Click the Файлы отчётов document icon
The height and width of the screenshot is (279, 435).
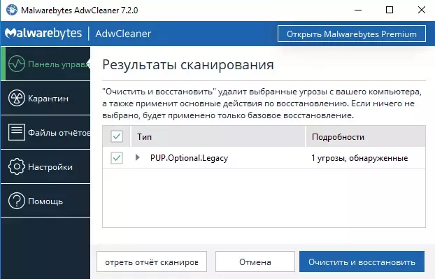(17, 132)
